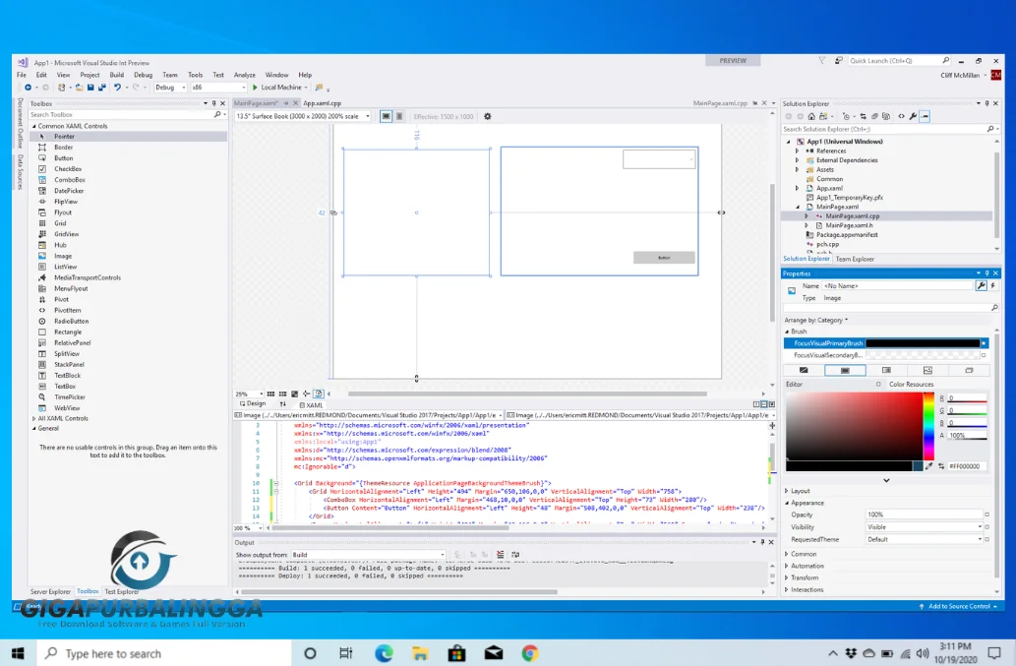Click Solution Explorer View Code icon

901,117
